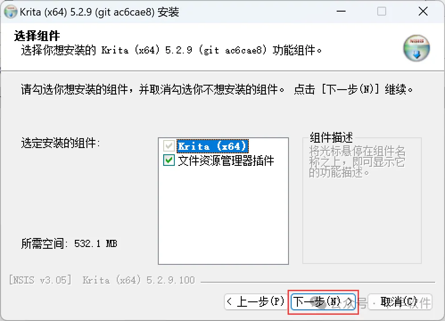Image resolution: width=445 pixels, height=321 pixels.
Task: Uncheck the 文件资源管理器插件 checkbox
Action: [x=169, y=160]
